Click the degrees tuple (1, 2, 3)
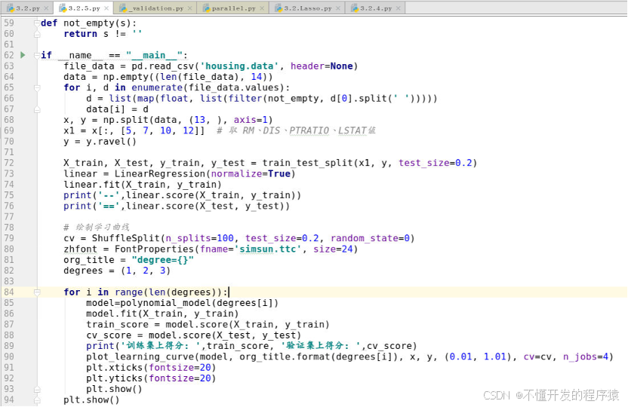Image resolution: width=628 pixels, height=407 pixels. pyautogui.click(x=146, y=271)
